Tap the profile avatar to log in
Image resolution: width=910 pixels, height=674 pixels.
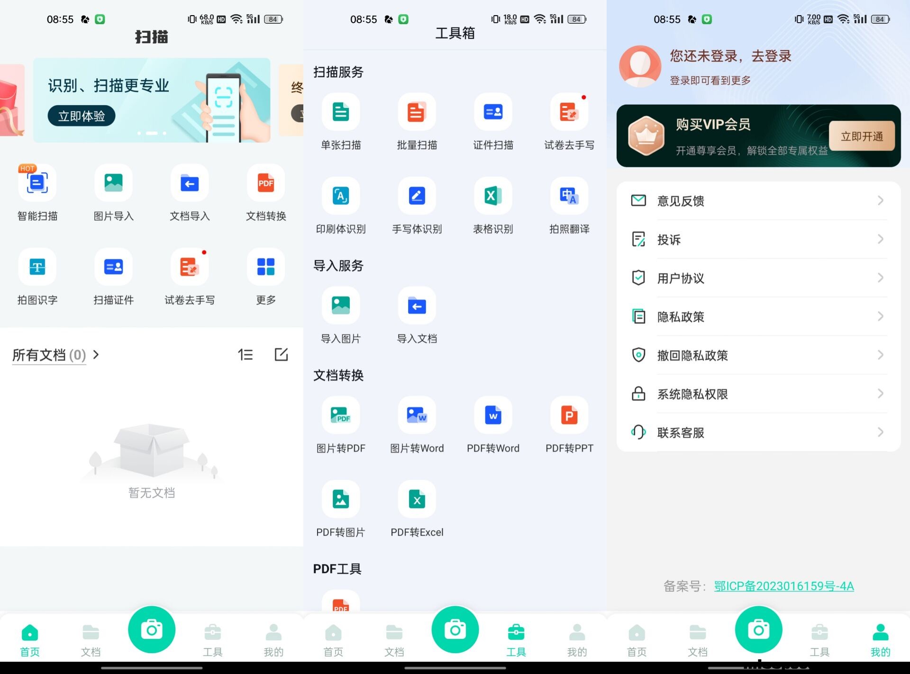(640, 66)
